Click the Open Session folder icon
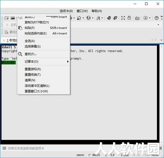 click(13, 18)
